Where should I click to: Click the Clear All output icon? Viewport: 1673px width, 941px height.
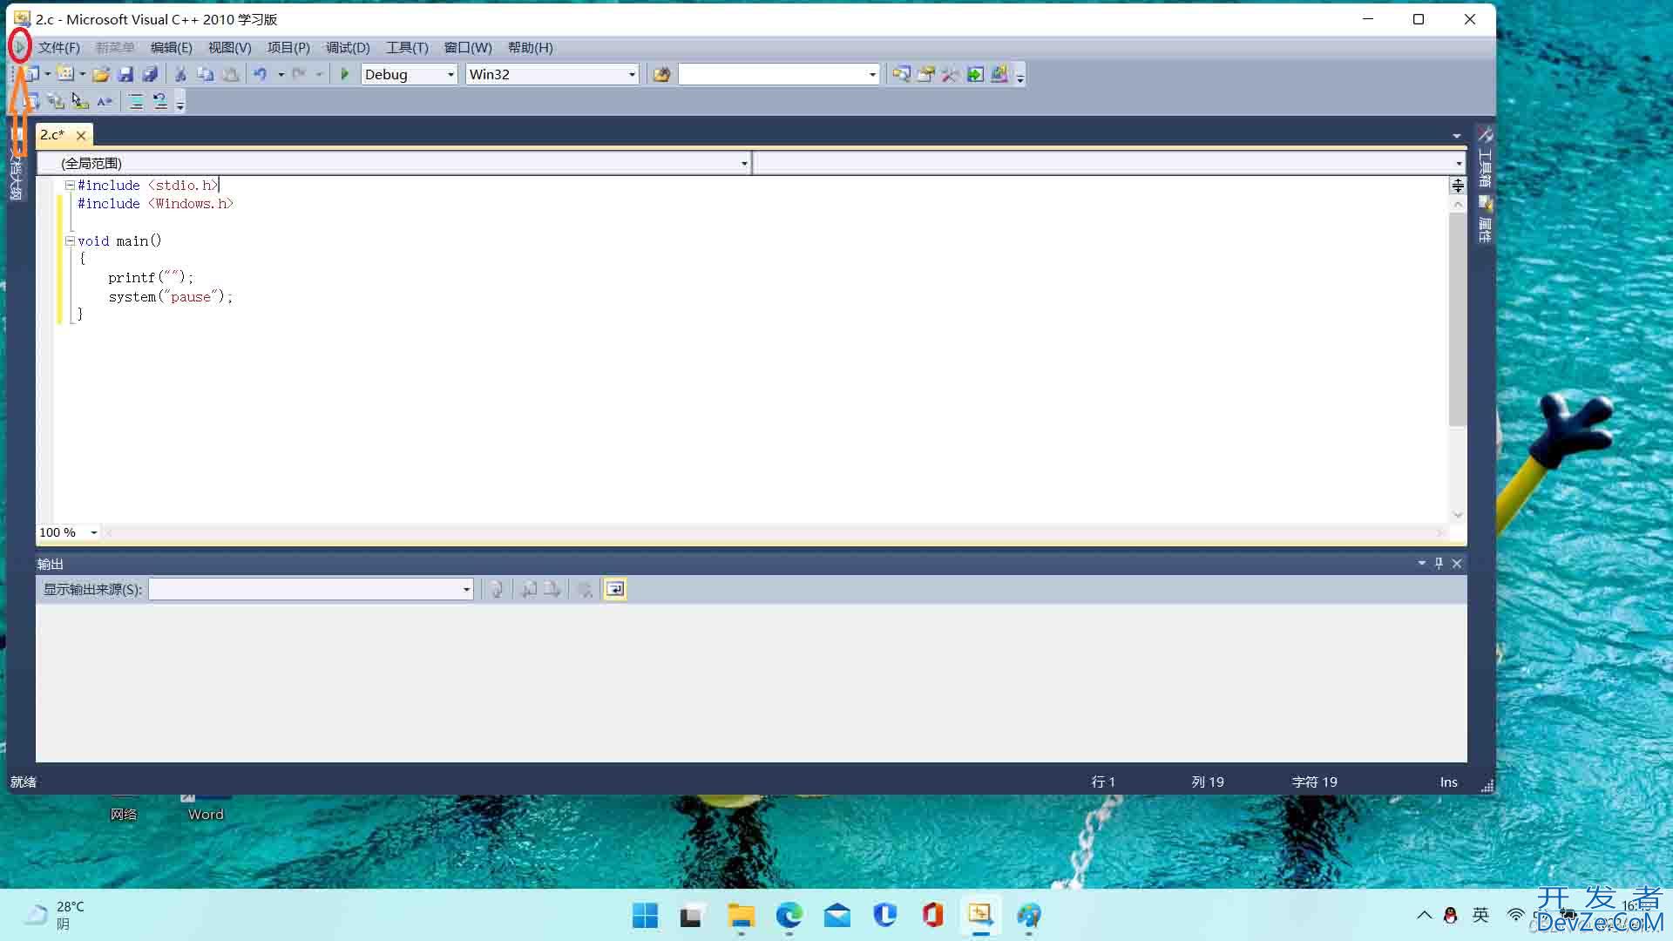(585, 589)
